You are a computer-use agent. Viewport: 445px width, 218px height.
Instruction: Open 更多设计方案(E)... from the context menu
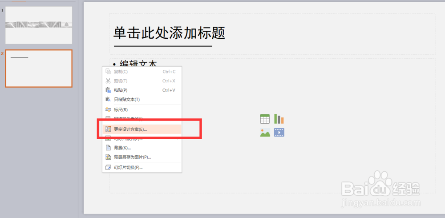click(x=142, y=129)
